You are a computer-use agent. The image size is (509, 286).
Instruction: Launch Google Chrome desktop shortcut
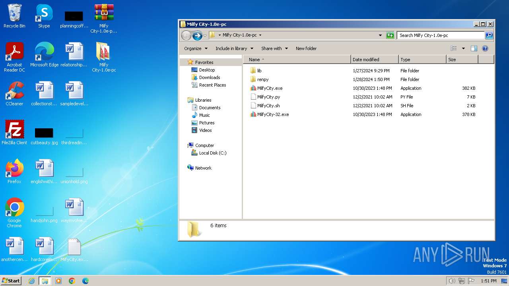(14, 213)
